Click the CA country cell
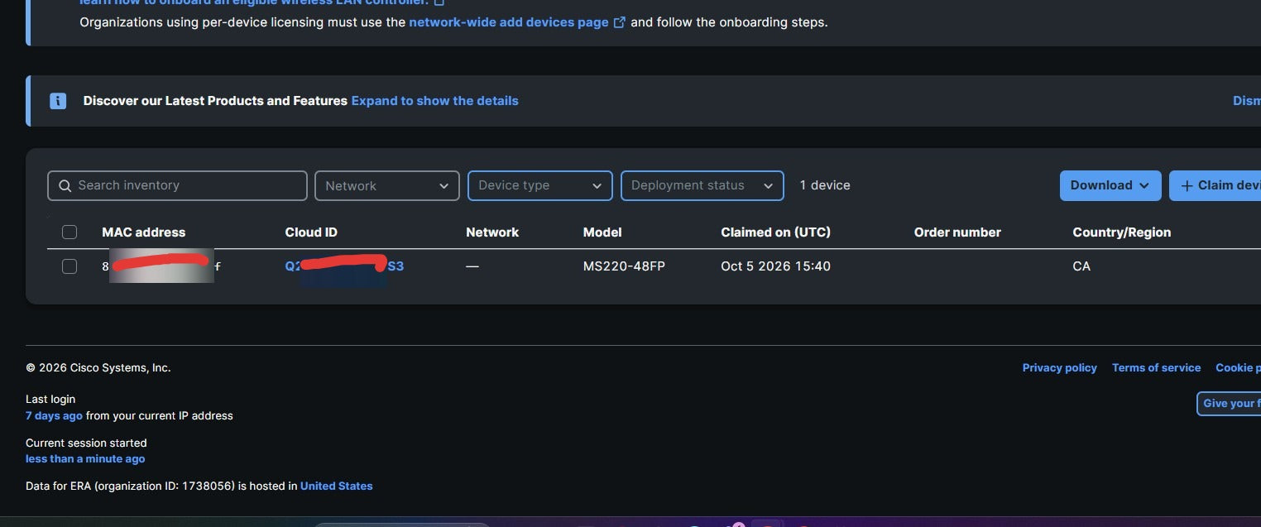This screenshot has height=527, width=1261. point(1081,266)
